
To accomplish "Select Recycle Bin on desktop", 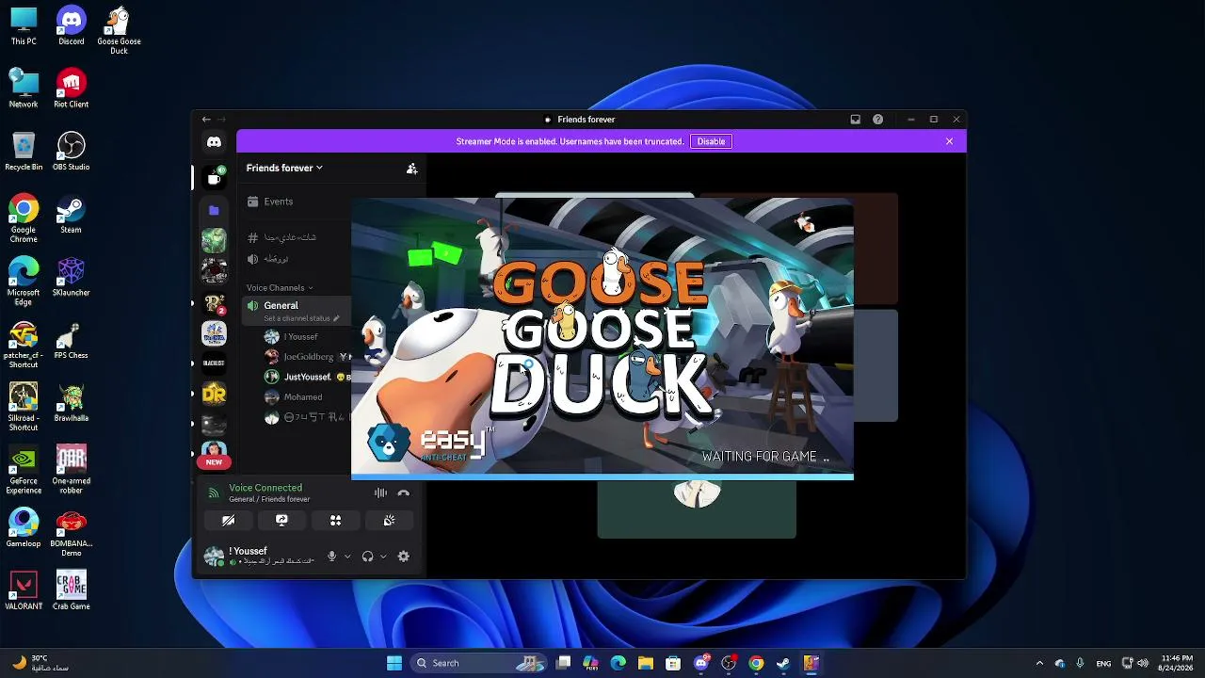I will tap(24, 152).
